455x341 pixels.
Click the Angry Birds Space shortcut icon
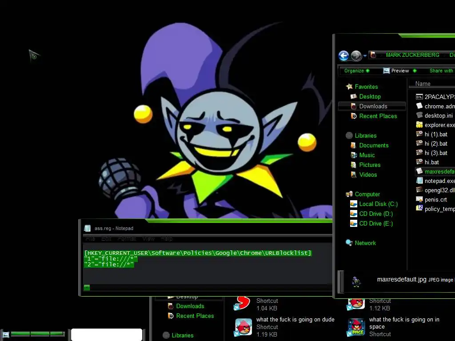pyautogui.click(x=357, y=327)
